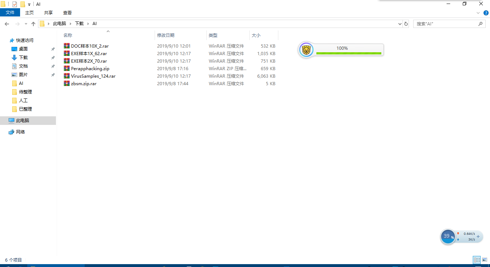Image resolution: width=490 pixels, height=267 pixels.
Task: Switch to the 共享 ribbon tab
Action: pos(48,13)
